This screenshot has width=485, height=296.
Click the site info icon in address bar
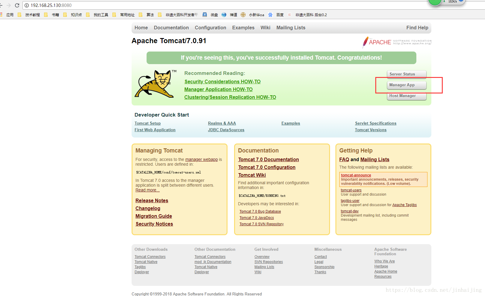point(27,5)
